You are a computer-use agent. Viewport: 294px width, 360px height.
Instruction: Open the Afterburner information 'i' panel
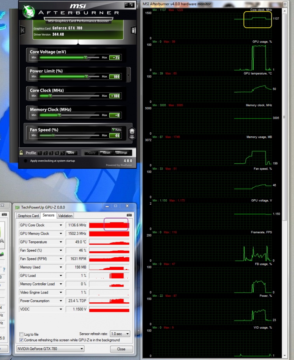(133, 30)
